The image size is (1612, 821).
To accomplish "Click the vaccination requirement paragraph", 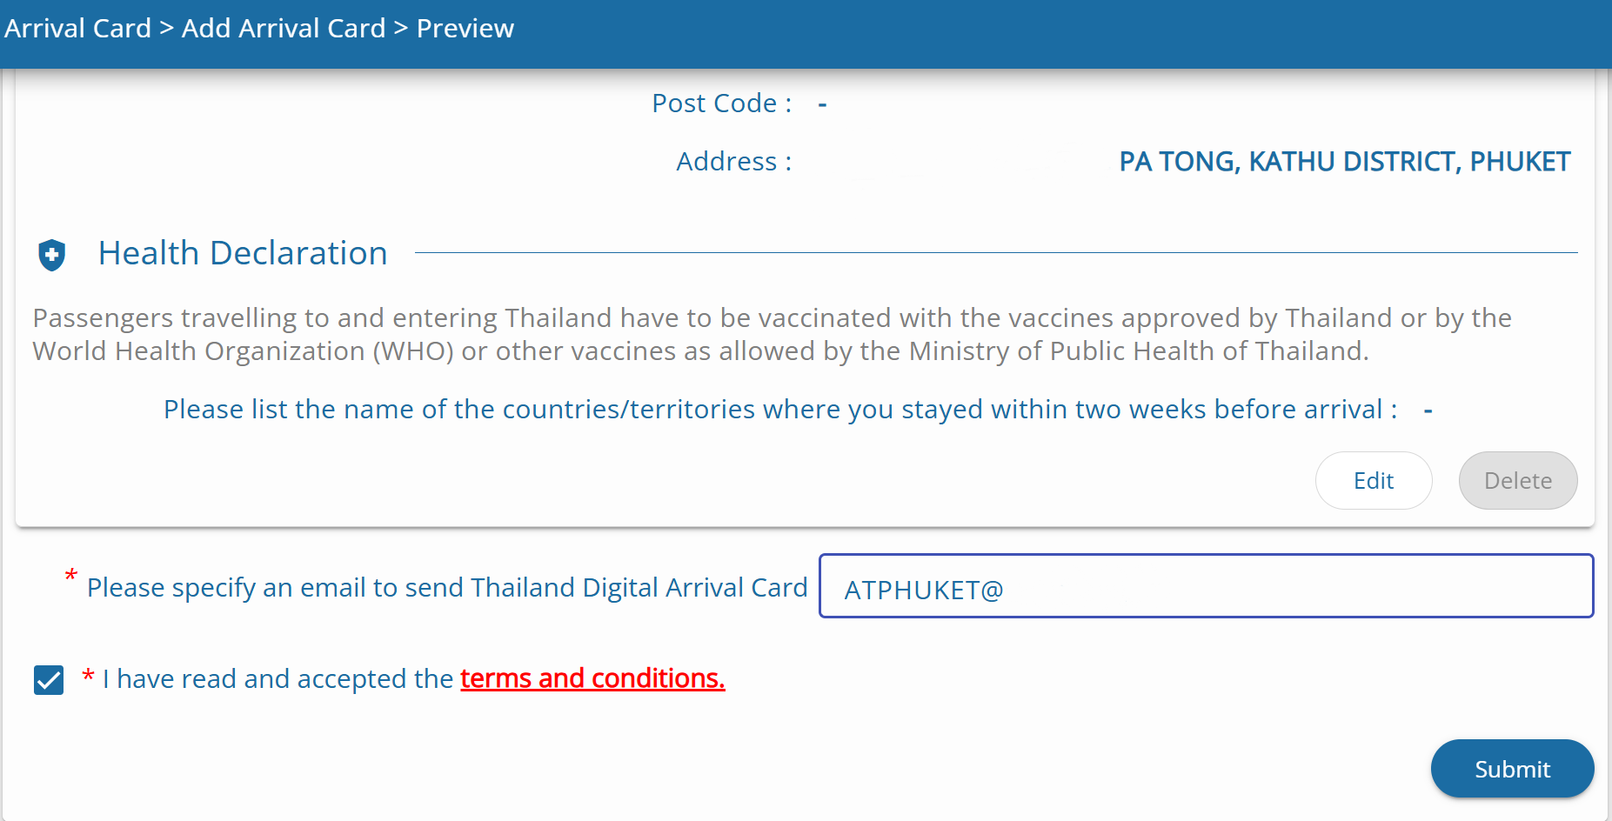I will point(772,334).
